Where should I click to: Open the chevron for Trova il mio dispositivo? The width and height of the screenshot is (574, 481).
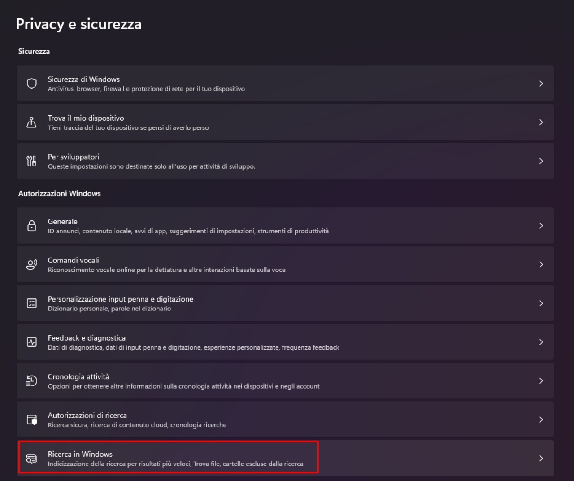click(541, 122)
